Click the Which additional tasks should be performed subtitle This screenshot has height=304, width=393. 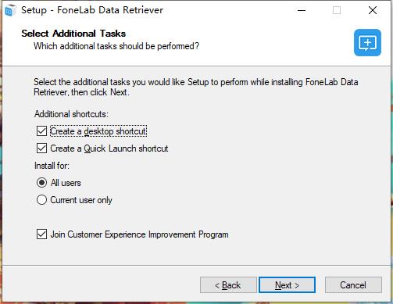click(x=116, y=46)
